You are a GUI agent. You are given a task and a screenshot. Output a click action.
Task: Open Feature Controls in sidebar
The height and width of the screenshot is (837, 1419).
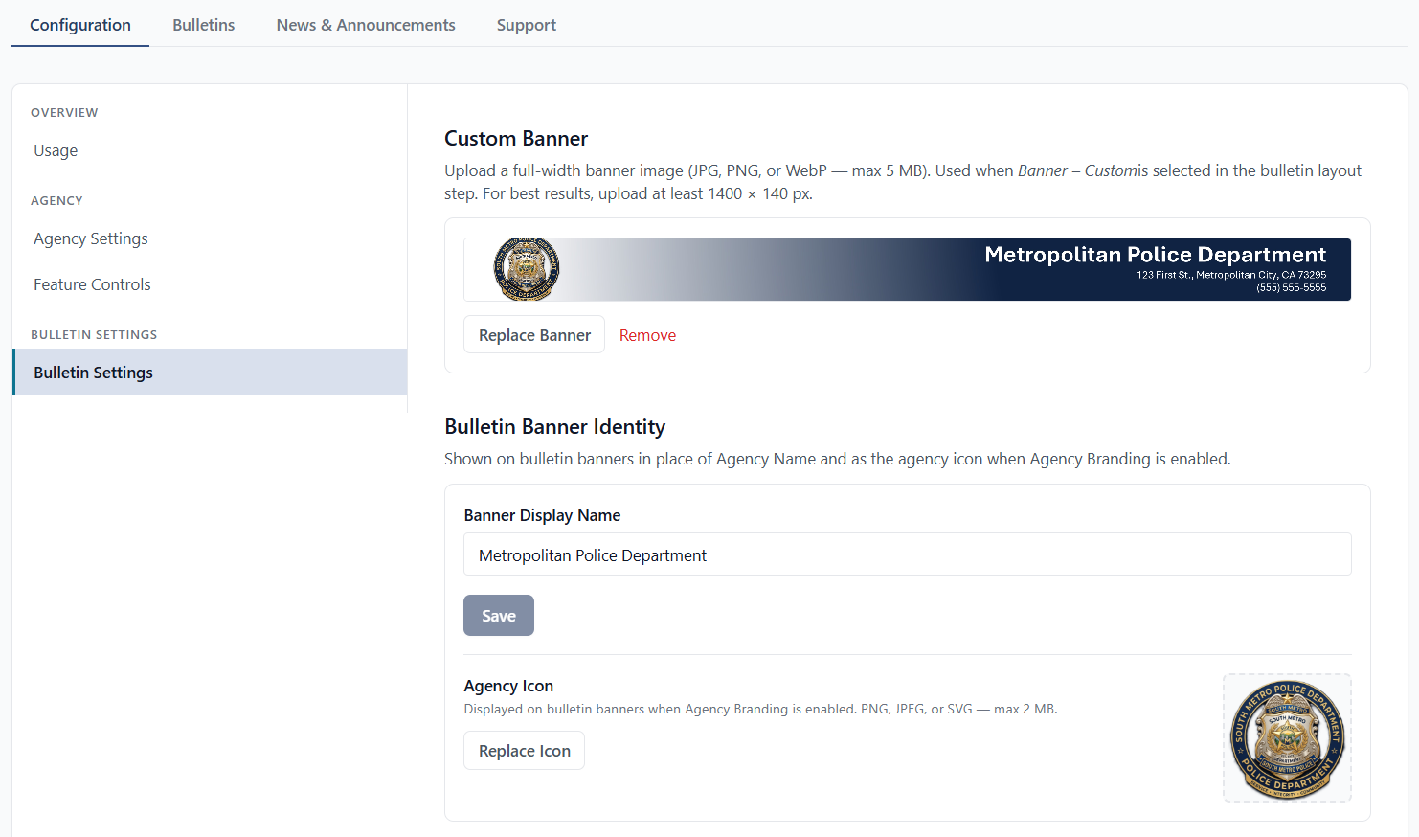point(92,284)
